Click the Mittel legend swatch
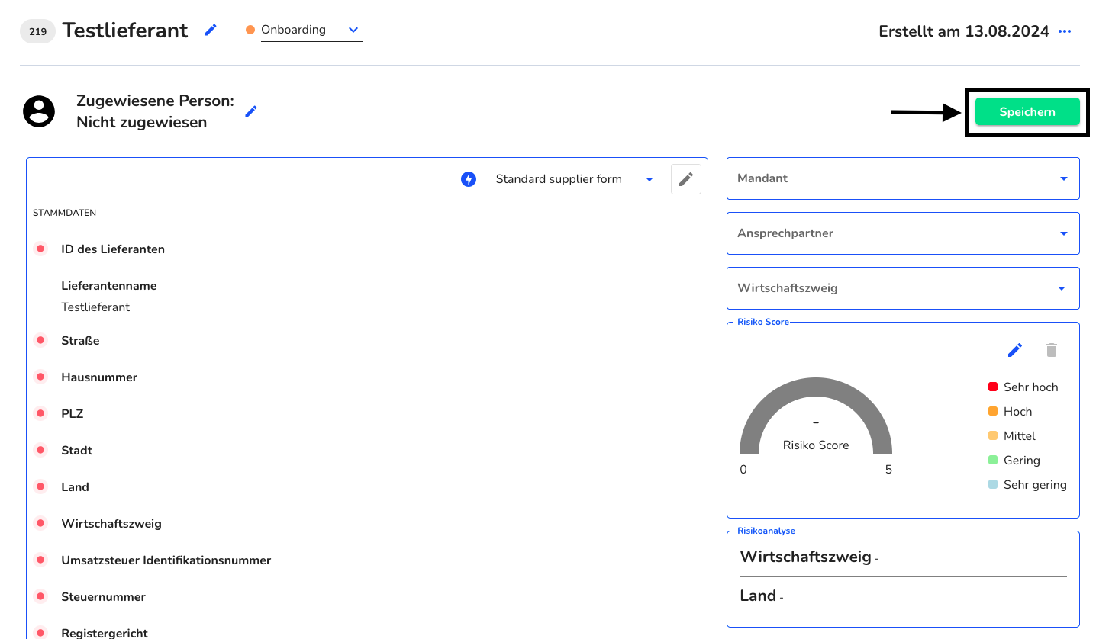1096x639 pixels. click(993, 435)
